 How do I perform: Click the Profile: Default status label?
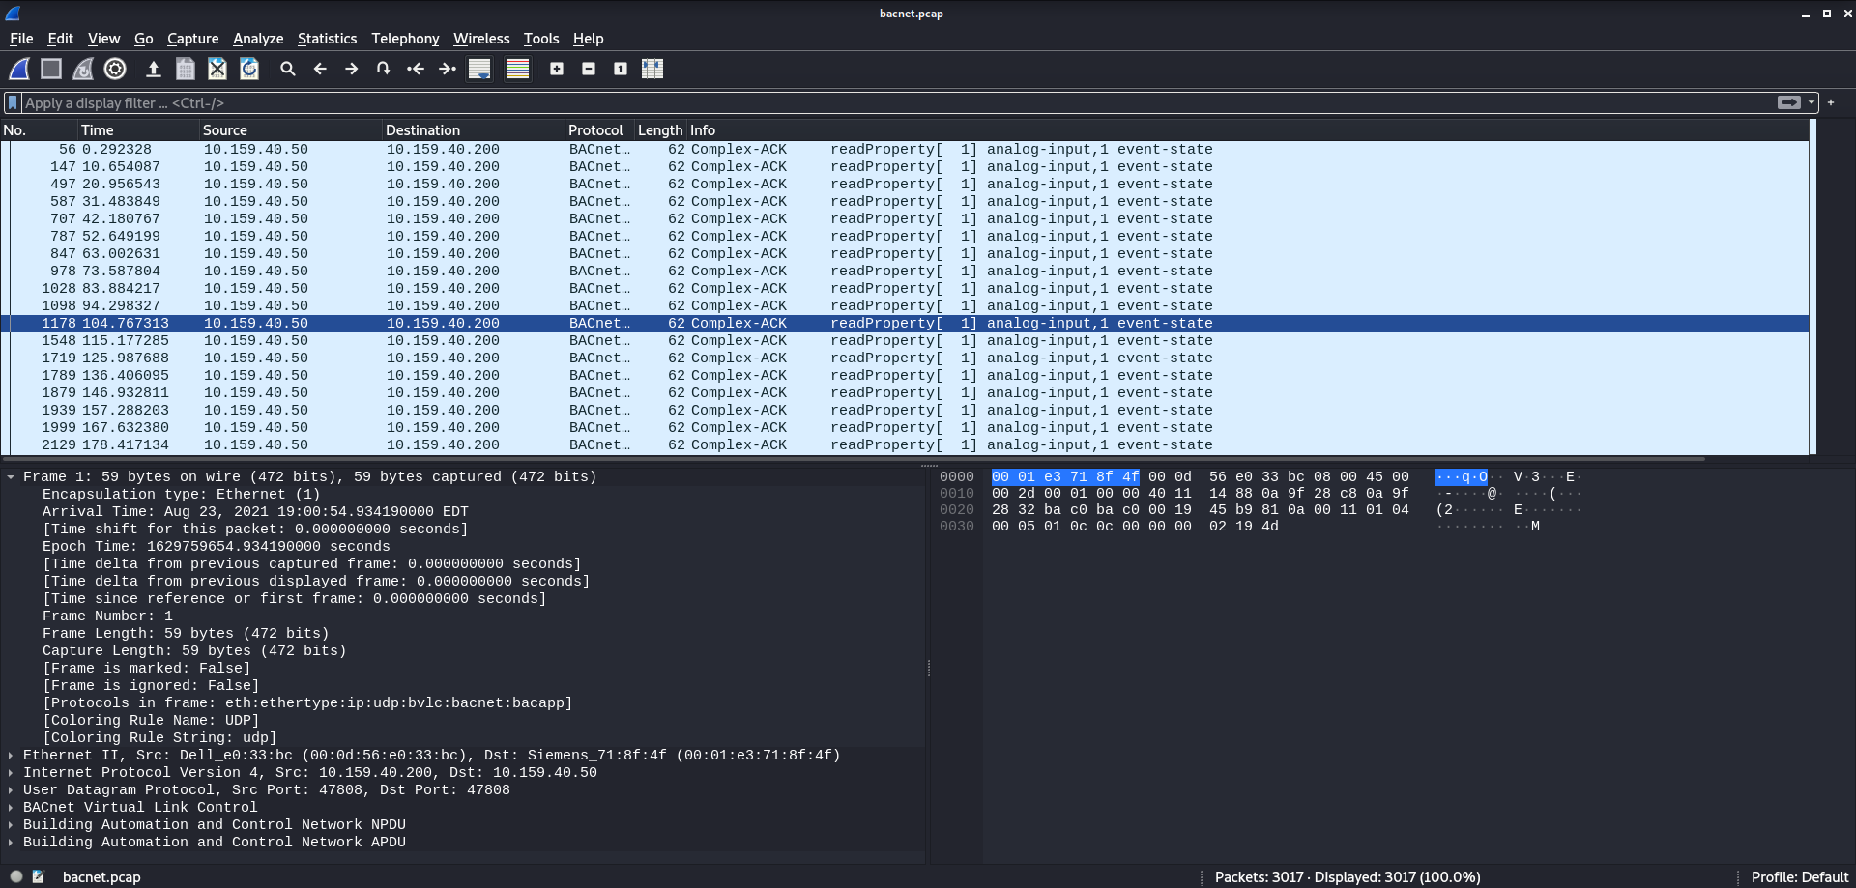1799,876
